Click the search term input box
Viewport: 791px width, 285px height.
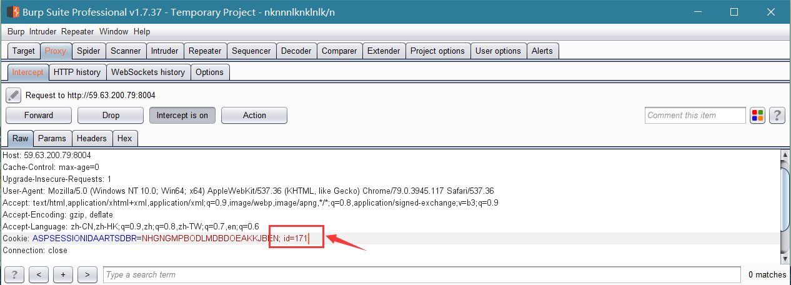tap(422, 274)
